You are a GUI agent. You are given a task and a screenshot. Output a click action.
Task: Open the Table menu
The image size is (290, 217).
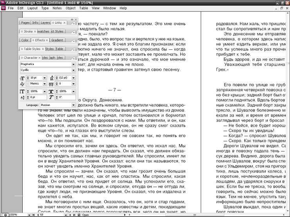(x=83, y=8)
